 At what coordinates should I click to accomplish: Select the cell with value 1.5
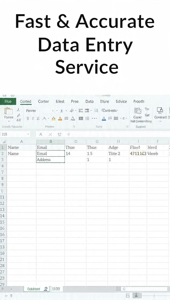click(x=97, y=153)
